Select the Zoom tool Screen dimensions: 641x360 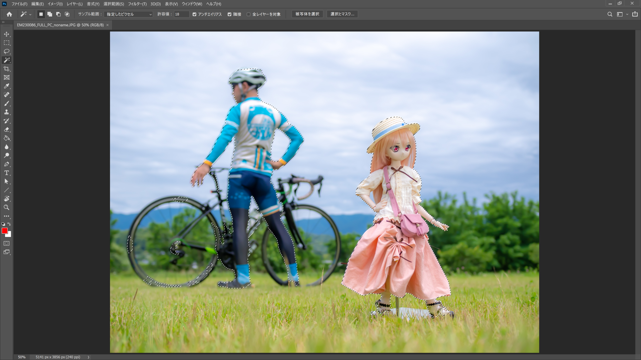(x=7, y=208)
